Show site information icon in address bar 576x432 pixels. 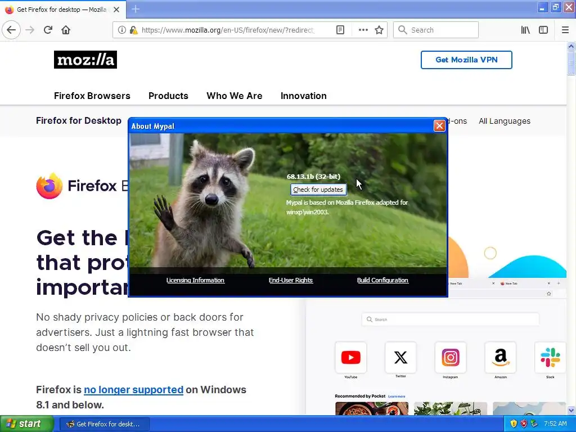[121, 30]
